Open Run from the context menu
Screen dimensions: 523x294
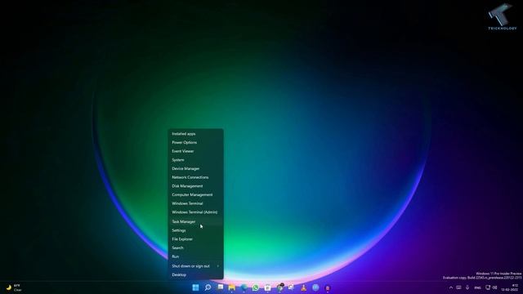click(x=195, y=256)
